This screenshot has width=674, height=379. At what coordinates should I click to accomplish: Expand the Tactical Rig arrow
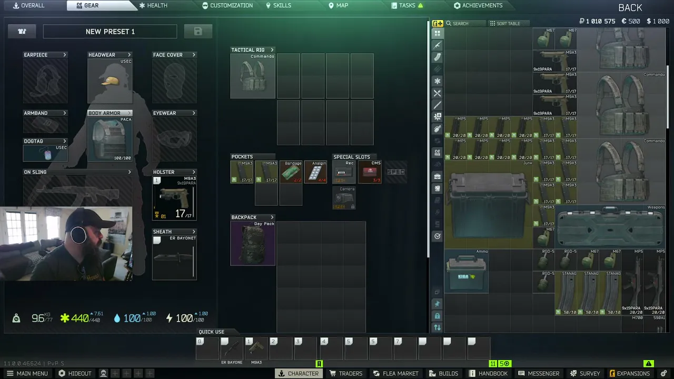[272, 50]
